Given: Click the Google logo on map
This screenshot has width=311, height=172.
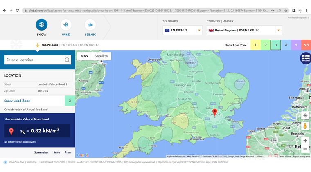Looking at the screenshot, I should [83, 155].
